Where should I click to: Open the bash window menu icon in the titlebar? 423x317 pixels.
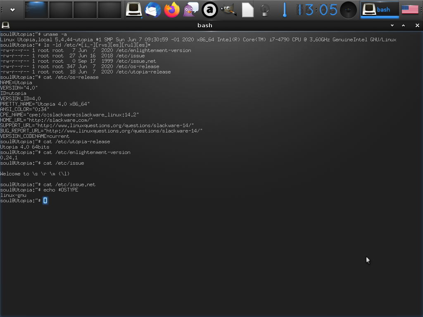coord(5,25)
